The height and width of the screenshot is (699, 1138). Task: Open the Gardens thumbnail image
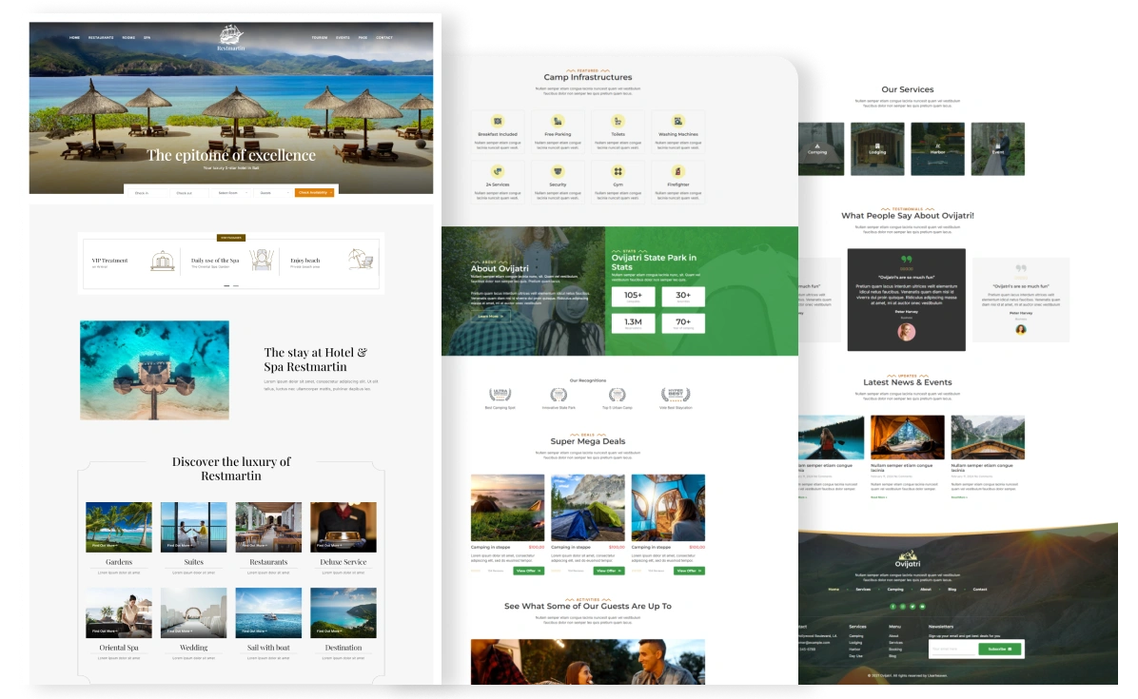[x=119, y=527]
